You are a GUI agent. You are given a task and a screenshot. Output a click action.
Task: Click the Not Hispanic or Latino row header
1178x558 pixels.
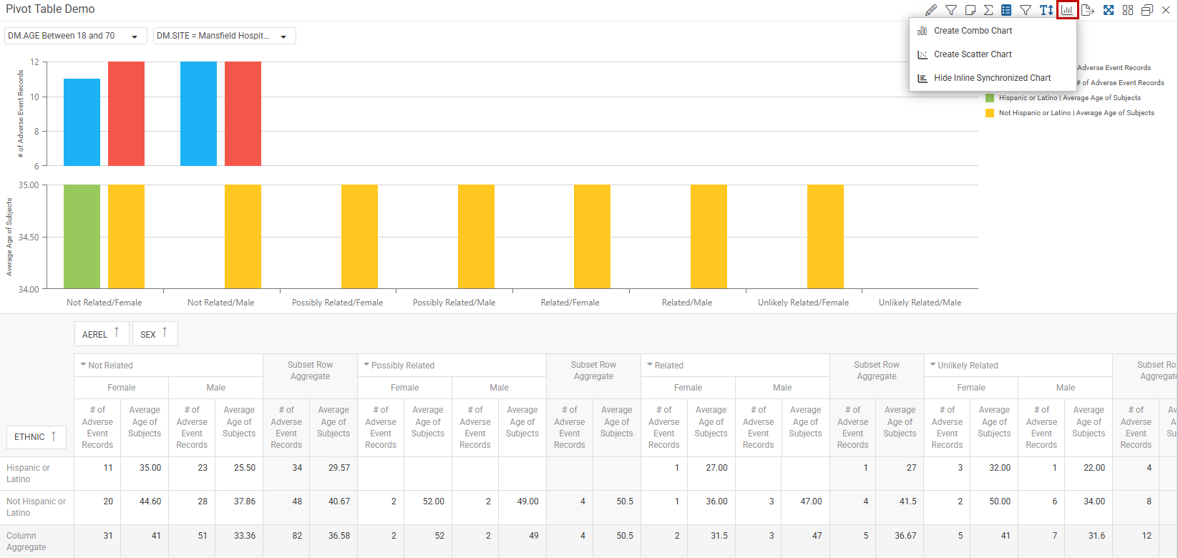click(36, 507)
